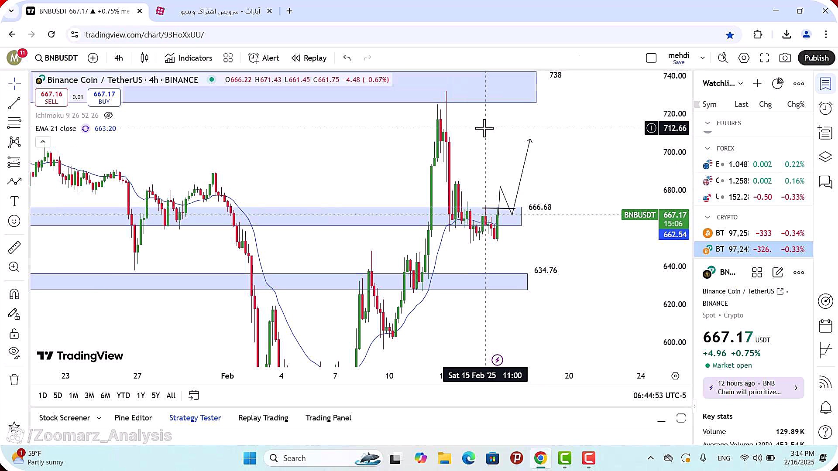Viewport: 838px width, 471px height.
Task: Open the indicator templates grid icon
Action: pos(228,58)
